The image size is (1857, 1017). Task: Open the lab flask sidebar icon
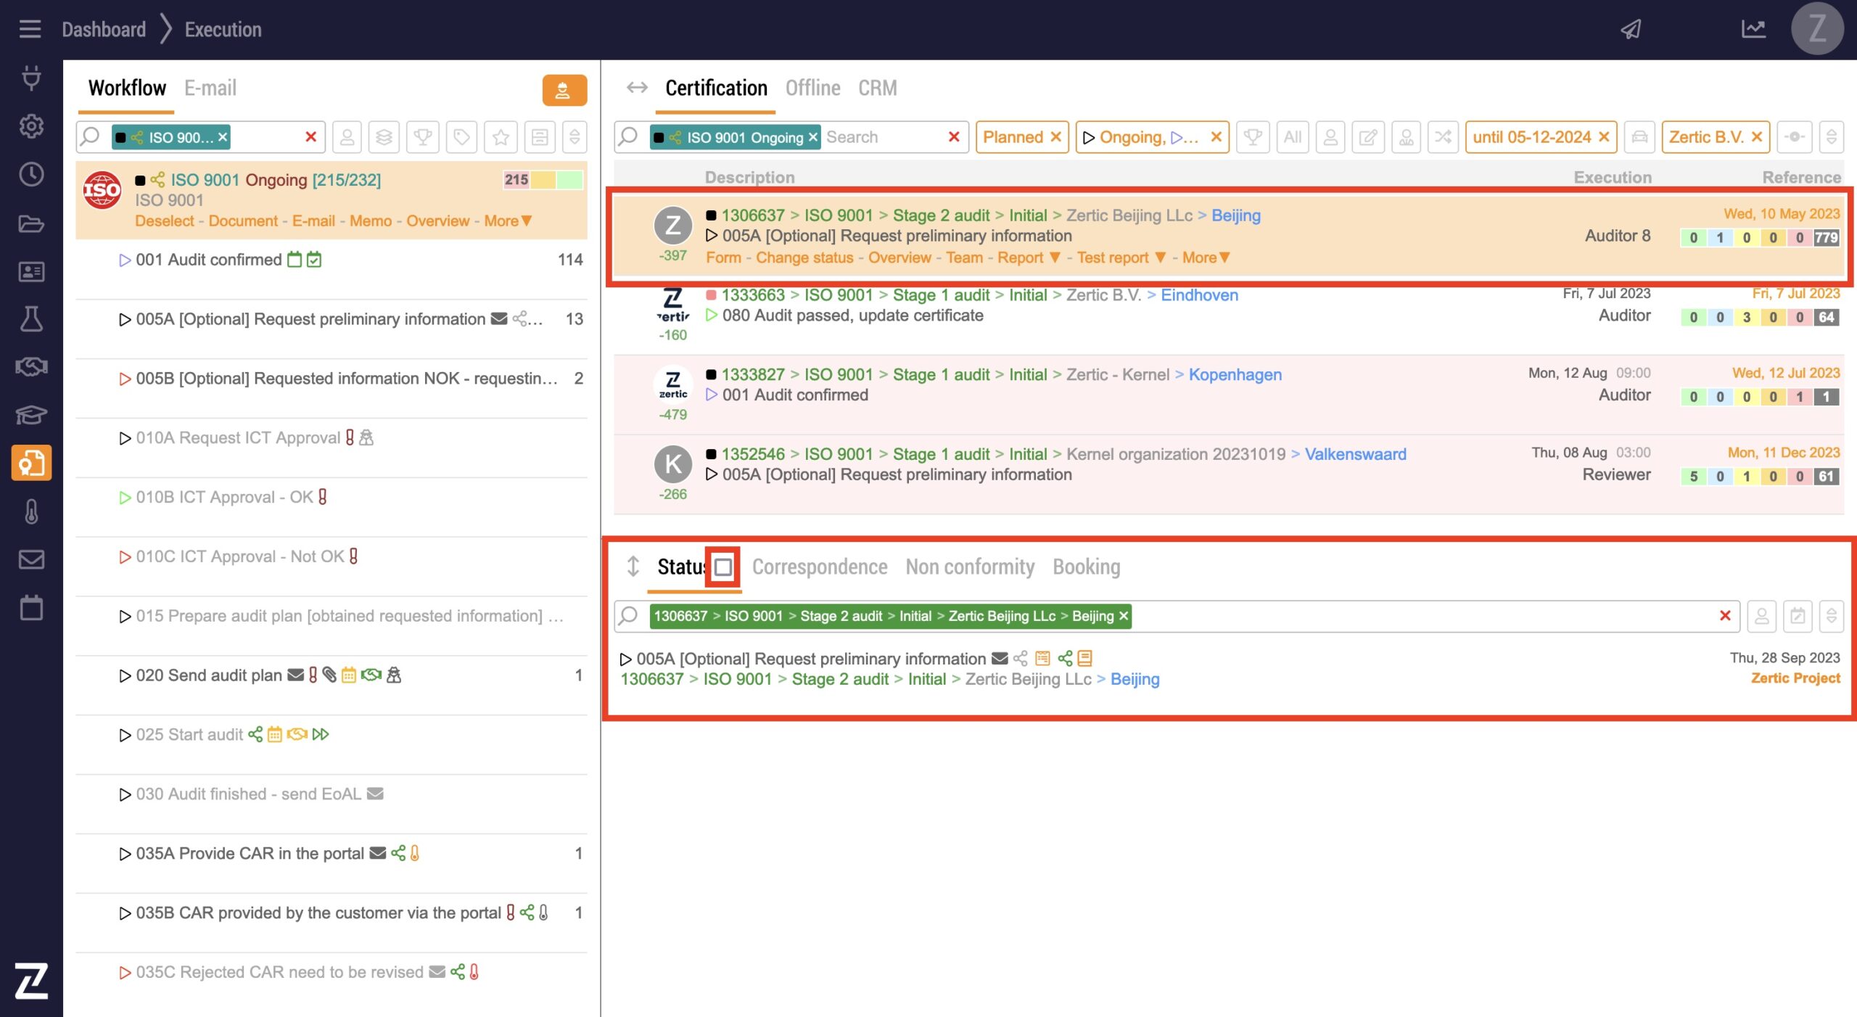(31, 318)
